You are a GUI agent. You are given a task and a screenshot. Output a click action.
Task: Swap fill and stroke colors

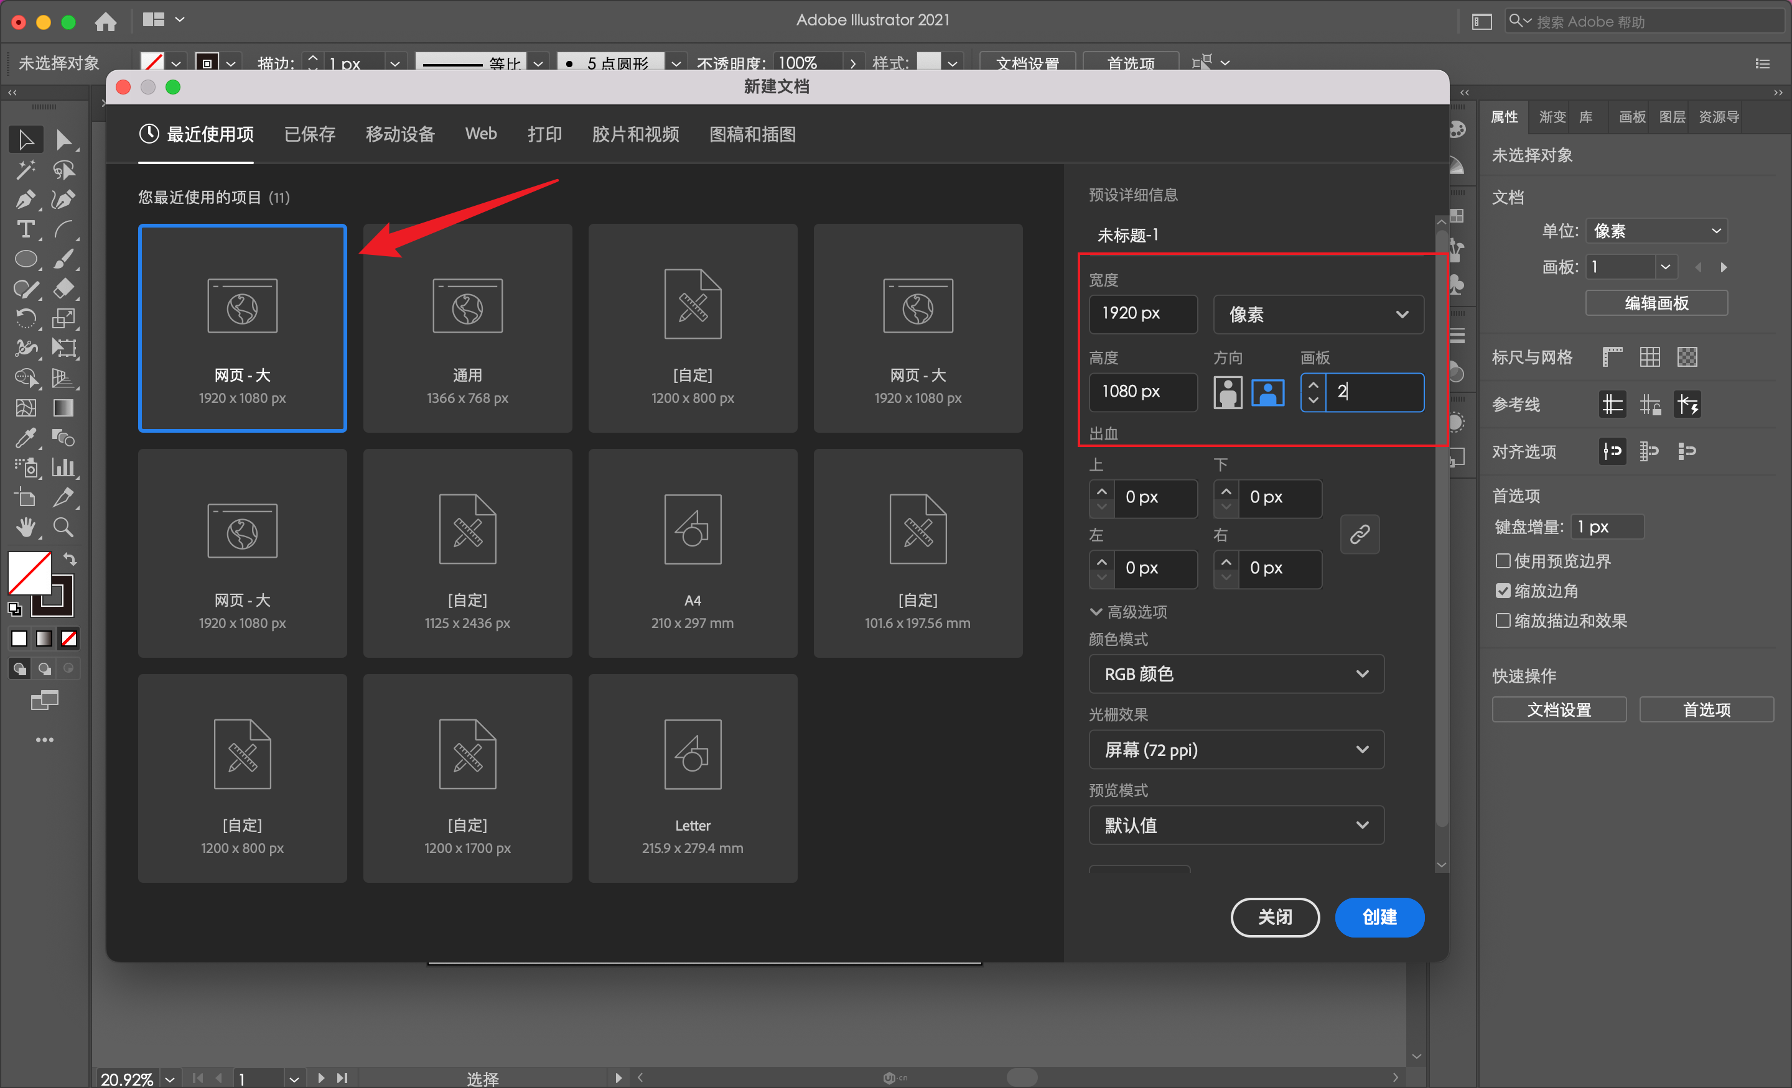pyautogui.click(x=70, y=559)
